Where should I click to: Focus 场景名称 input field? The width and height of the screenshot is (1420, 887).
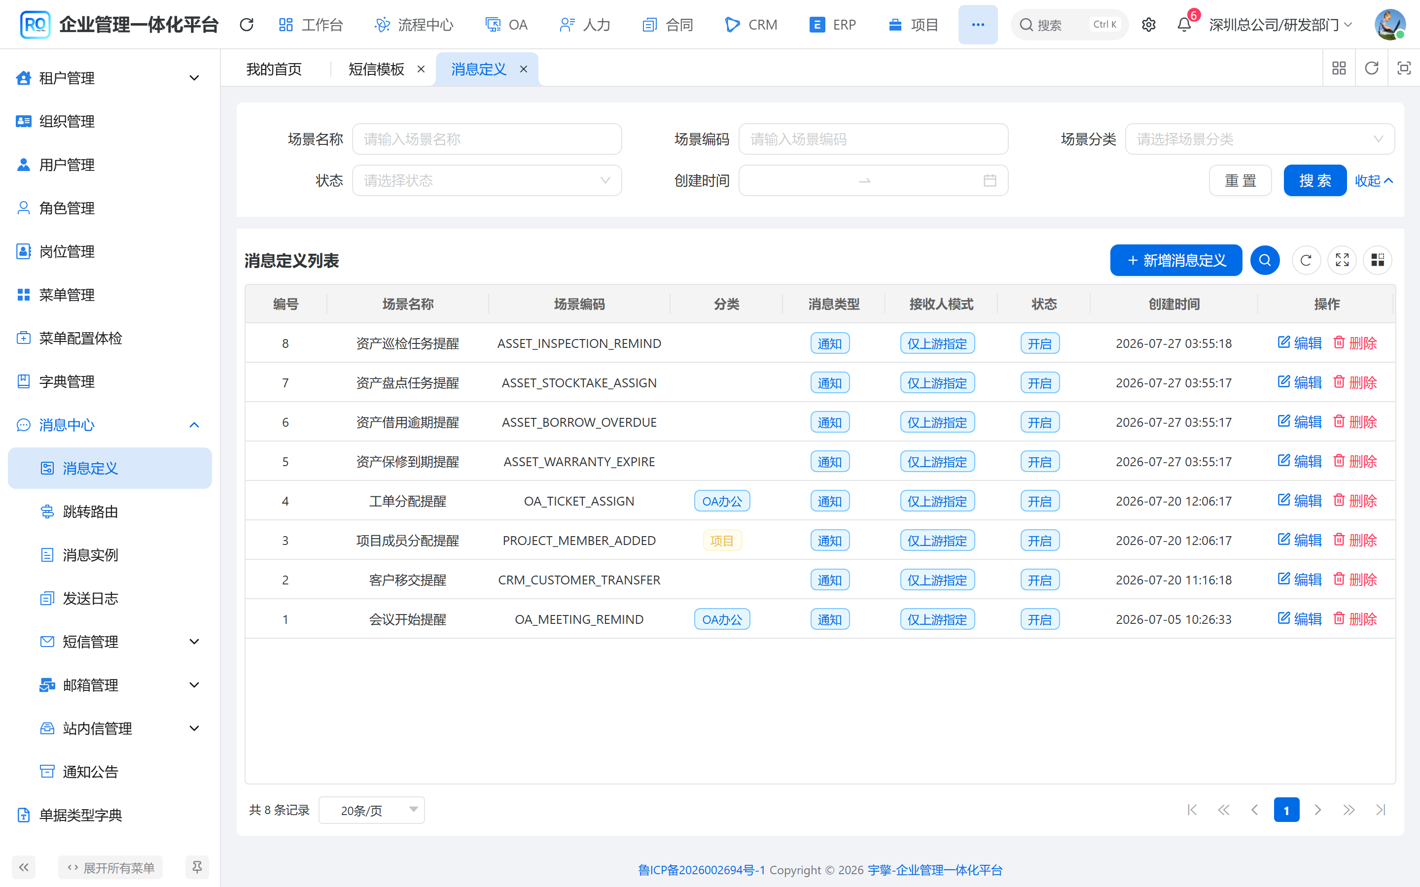tap(487, 139)
